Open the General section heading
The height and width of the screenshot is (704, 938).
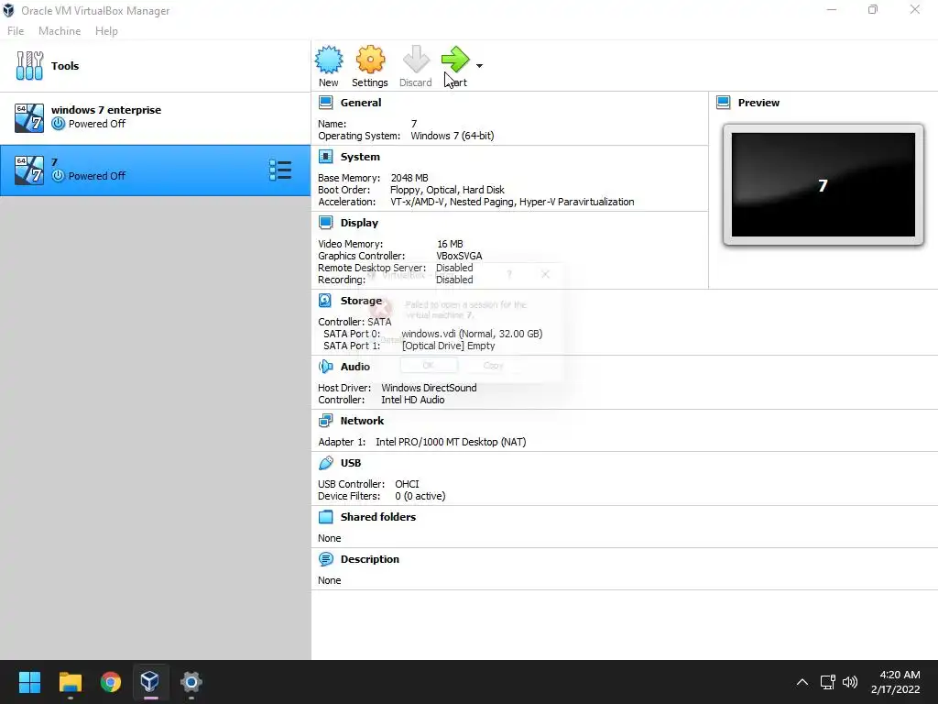coord(361,103)
